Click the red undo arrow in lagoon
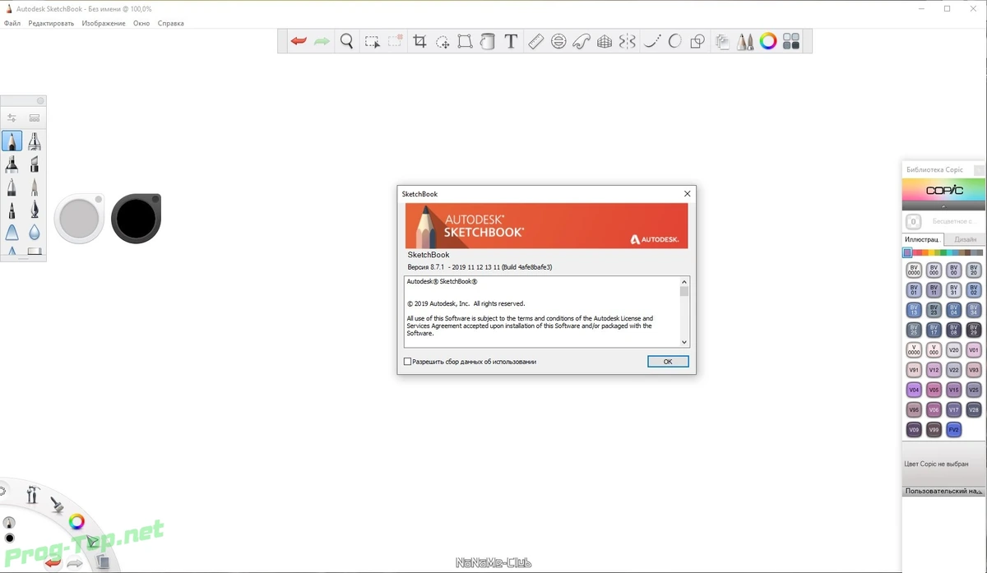 pos(53,562)
